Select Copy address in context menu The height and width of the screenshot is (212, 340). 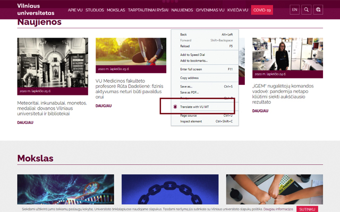[x=205, y=78]
